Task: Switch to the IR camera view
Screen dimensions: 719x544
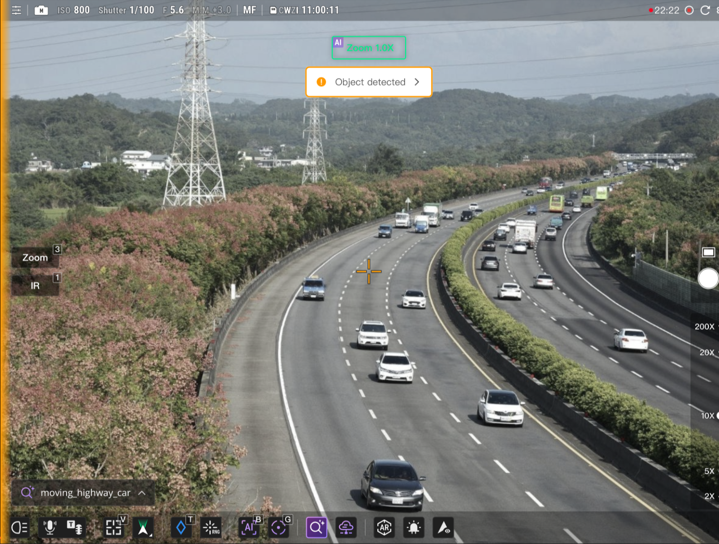Action: (35, 285)
